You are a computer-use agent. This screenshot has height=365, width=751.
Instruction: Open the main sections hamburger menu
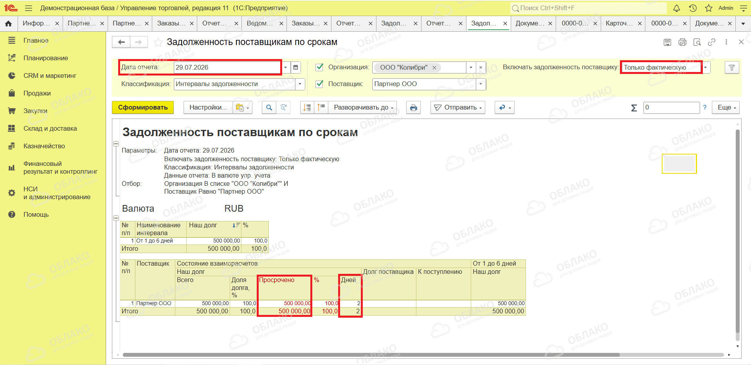point(28,8)
